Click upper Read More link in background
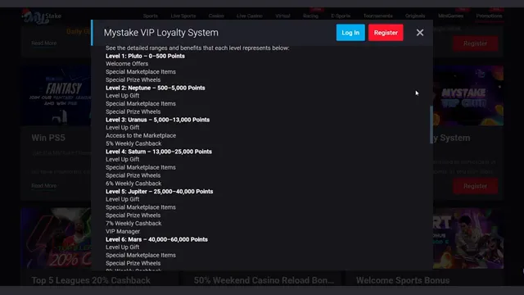 click(43, 43)
